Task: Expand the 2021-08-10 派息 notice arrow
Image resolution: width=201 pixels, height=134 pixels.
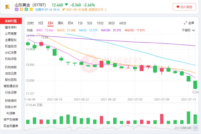Action: tap(106, 9)
